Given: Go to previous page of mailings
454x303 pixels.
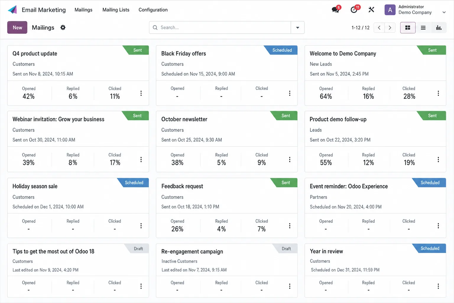Looking at the screenshot, I should [x=379, y=28].
